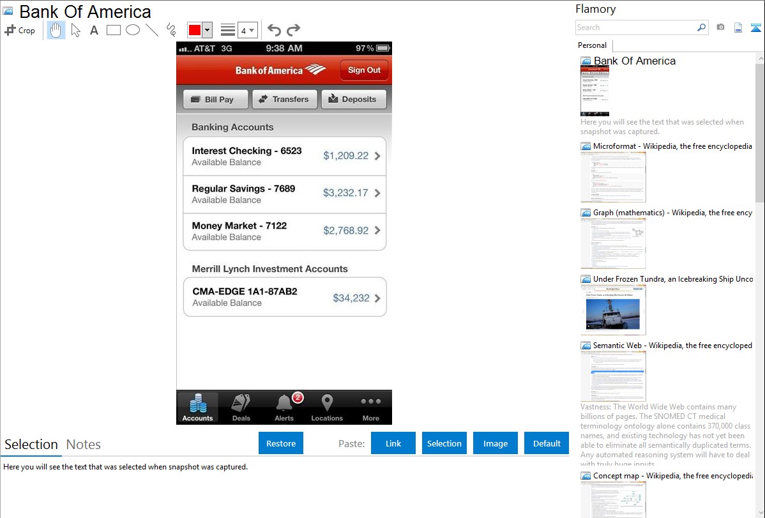Select the freehand scribble tool
The image size is (765, 518).
171,30
